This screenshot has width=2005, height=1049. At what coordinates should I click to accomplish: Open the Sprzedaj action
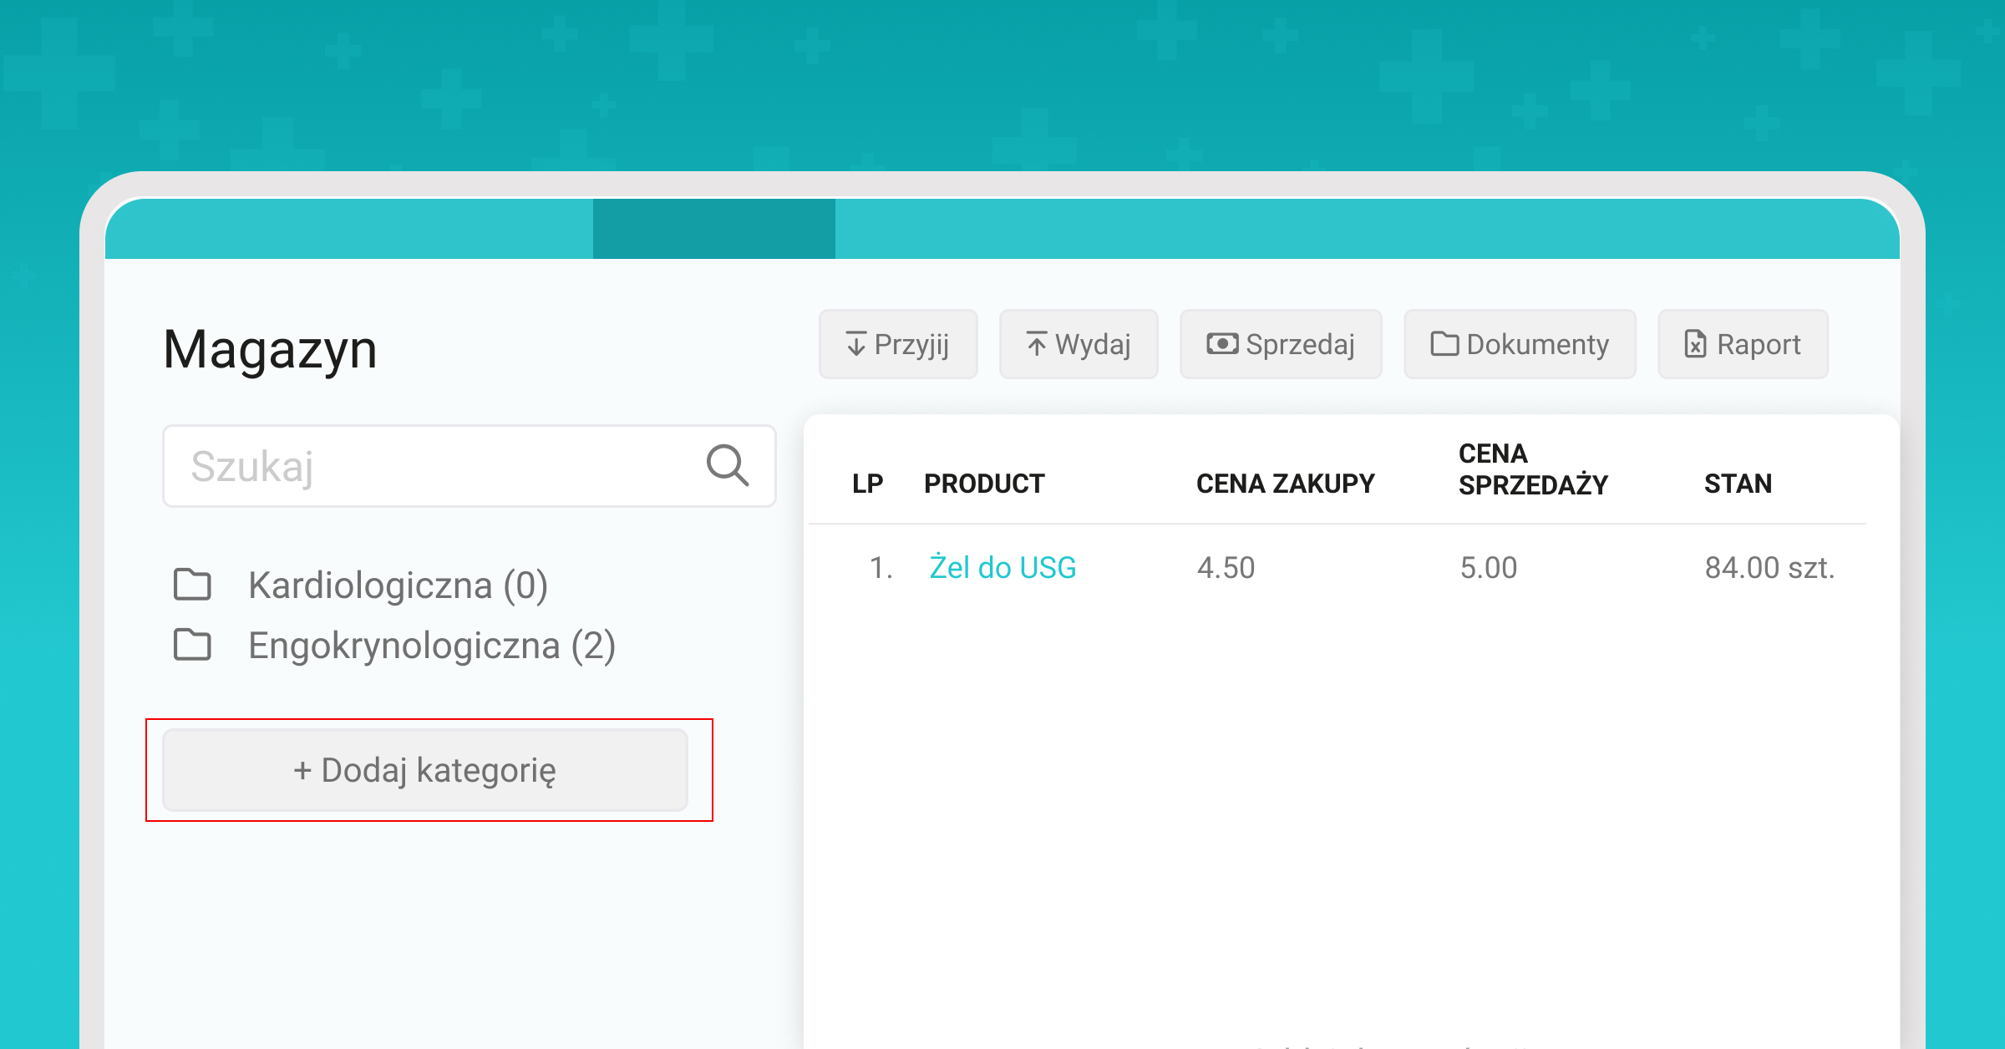[1281, 344]
